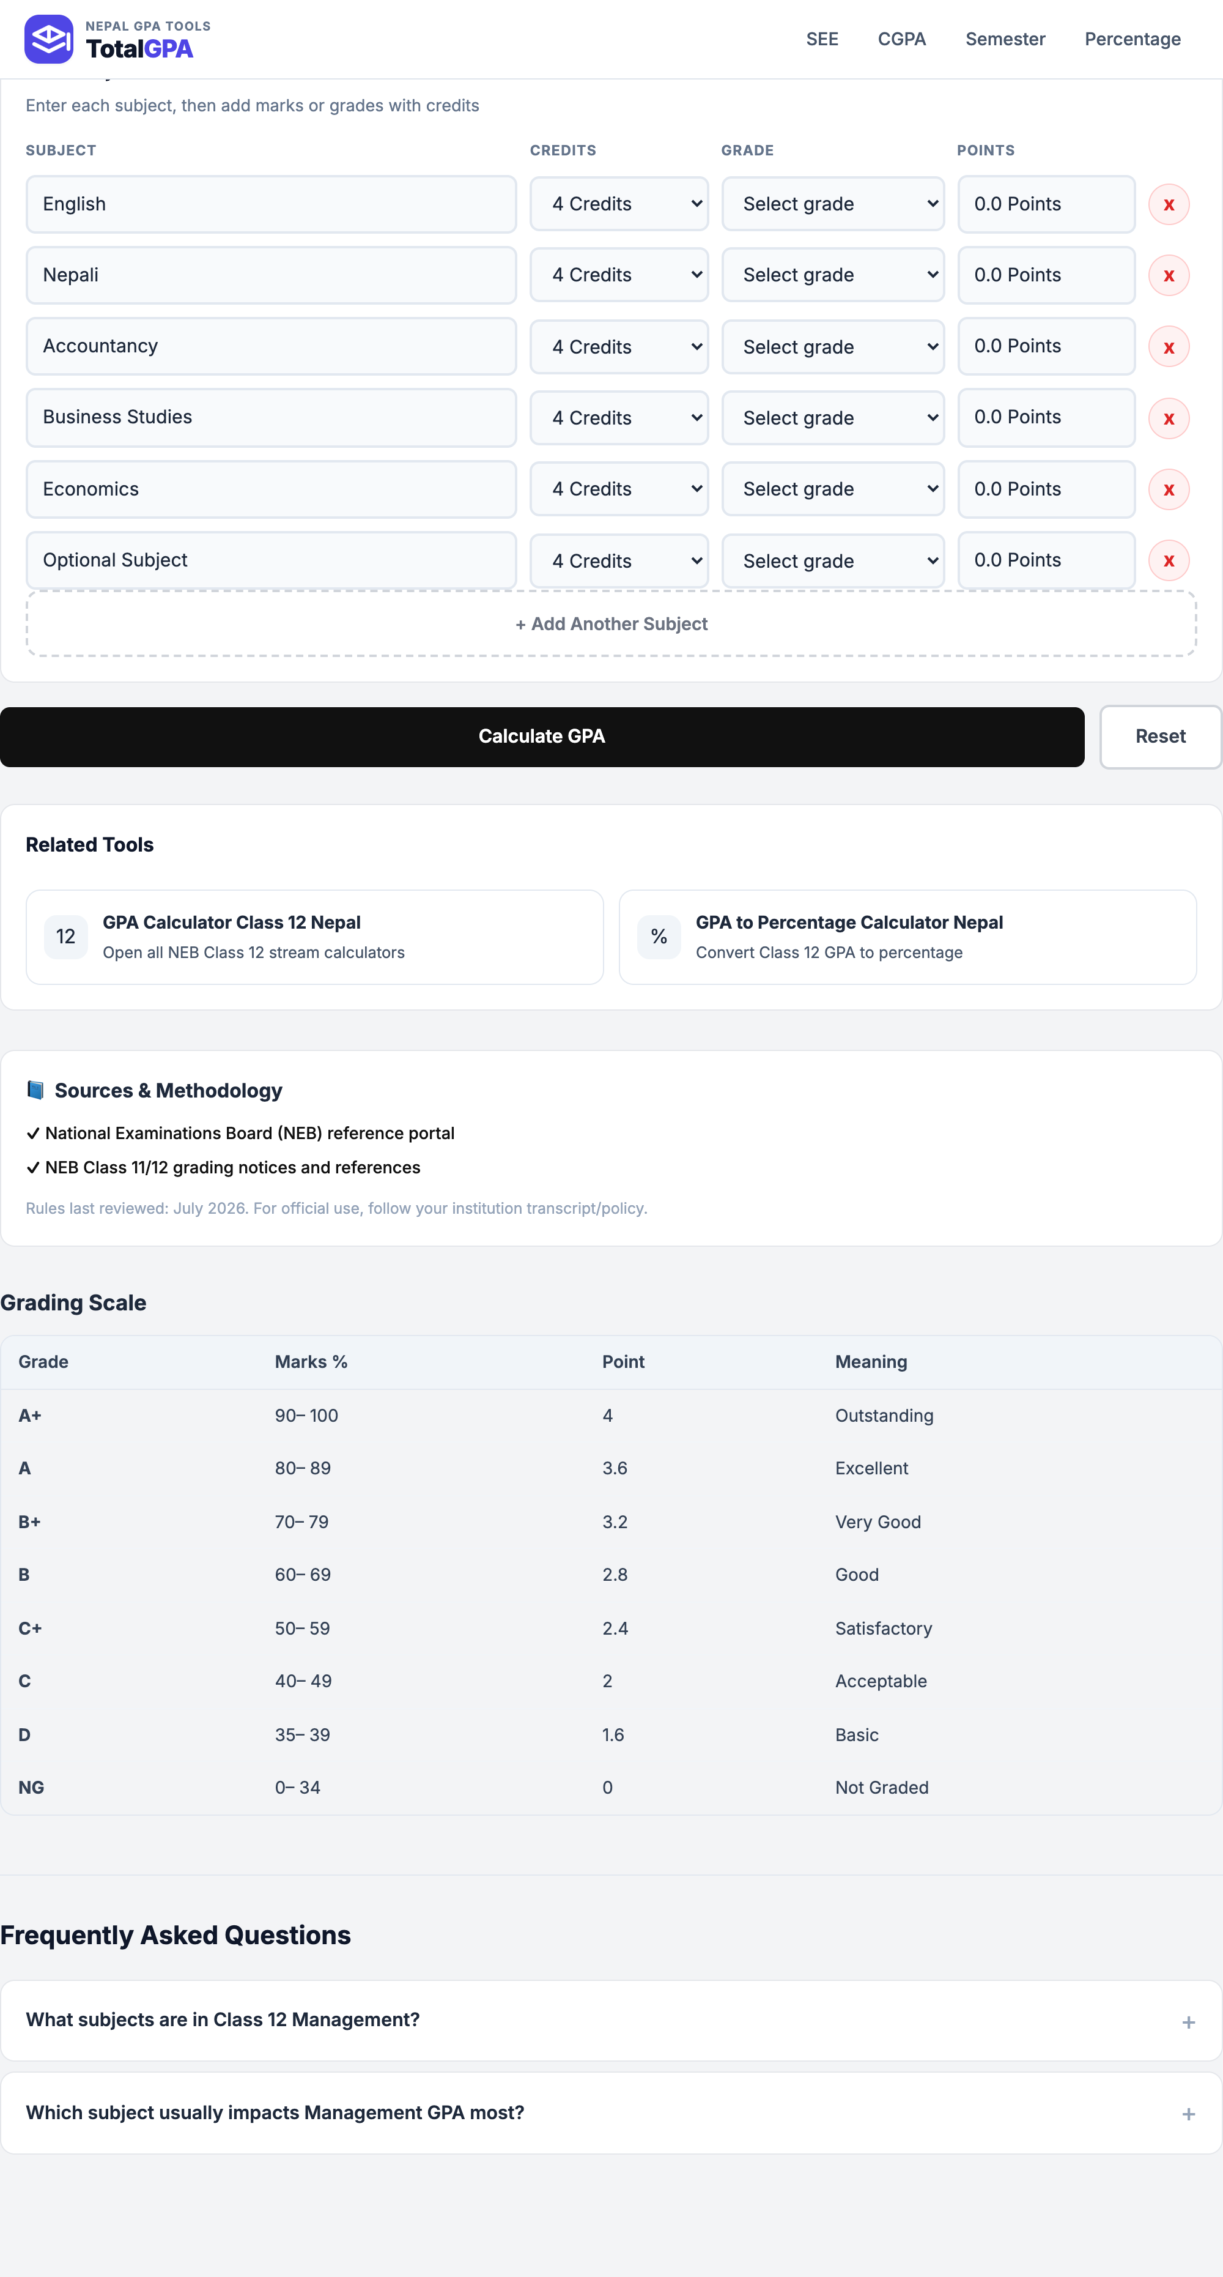This screenshot has height=2277, width=1223.
Task: Click the Economics points field
Action: pyautogui.click(x=1046, y=489)
